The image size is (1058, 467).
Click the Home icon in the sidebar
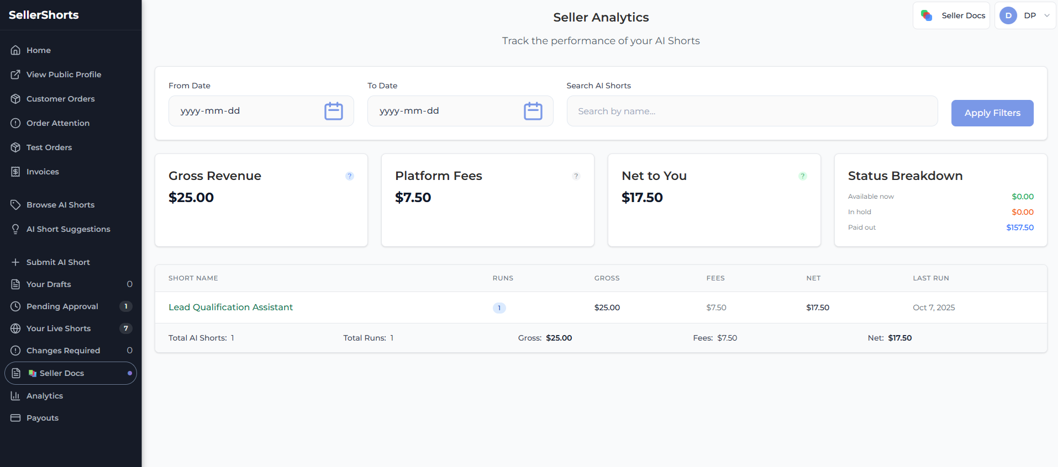point(15,50)
